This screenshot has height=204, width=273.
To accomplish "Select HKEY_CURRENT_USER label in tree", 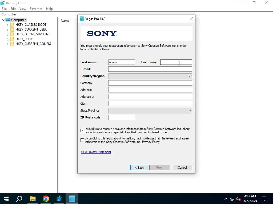I will pos(31,29).
